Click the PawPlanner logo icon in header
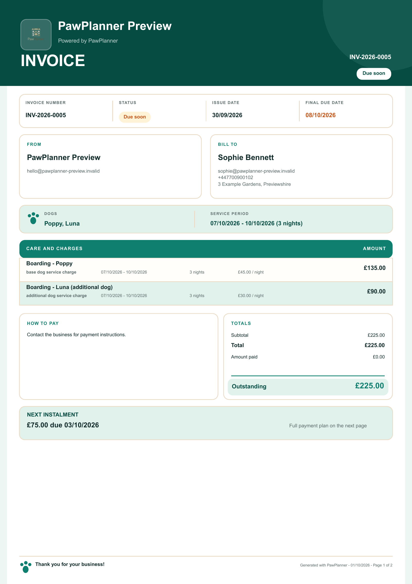 point(36,35)
